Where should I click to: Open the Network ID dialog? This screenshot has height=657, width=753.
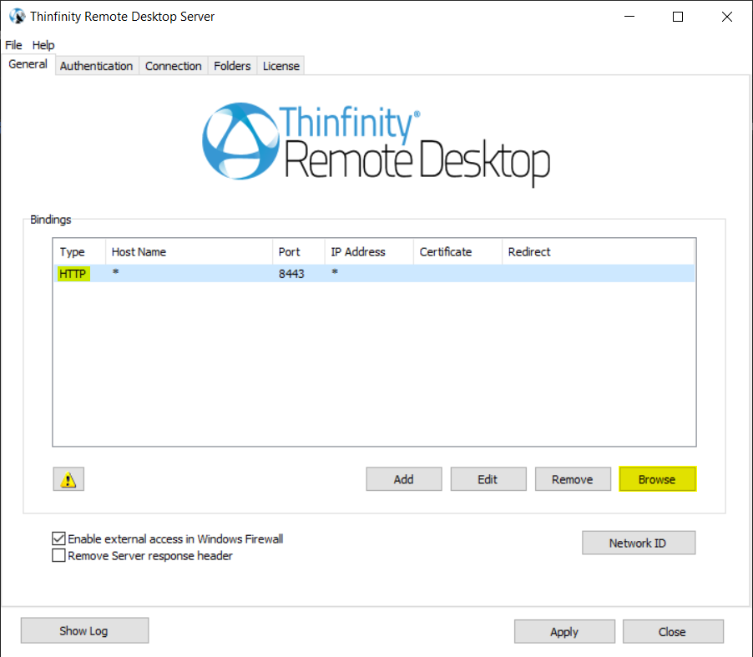pyautogui.click(x=639, y=543)
